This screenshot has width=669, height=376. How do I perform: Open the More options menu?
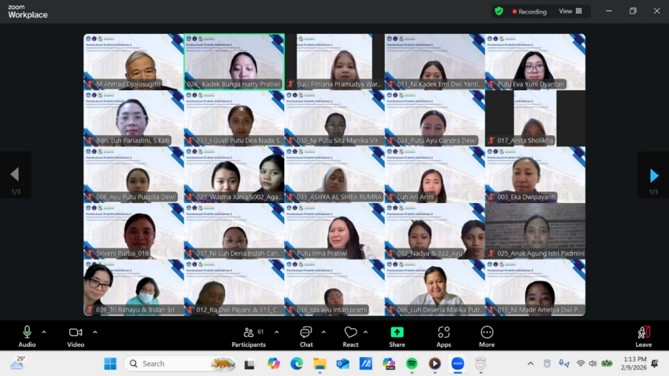(x=487, y=336)
